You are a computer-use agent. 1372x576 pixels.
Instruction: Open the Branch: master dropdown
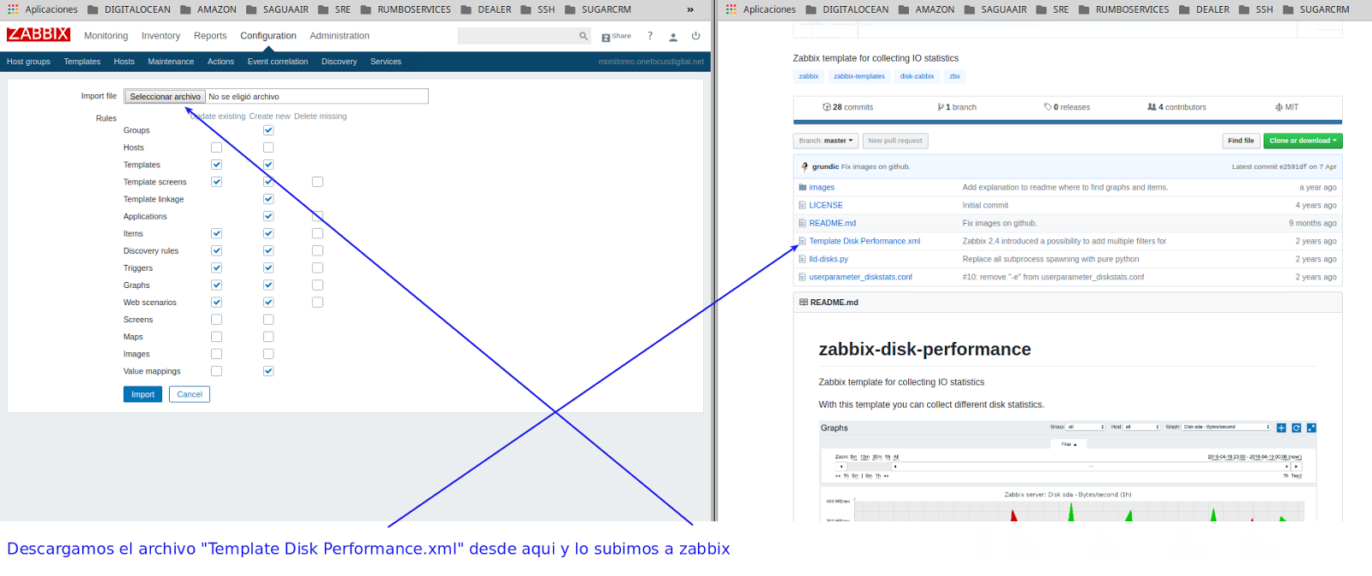coord(826,141)
